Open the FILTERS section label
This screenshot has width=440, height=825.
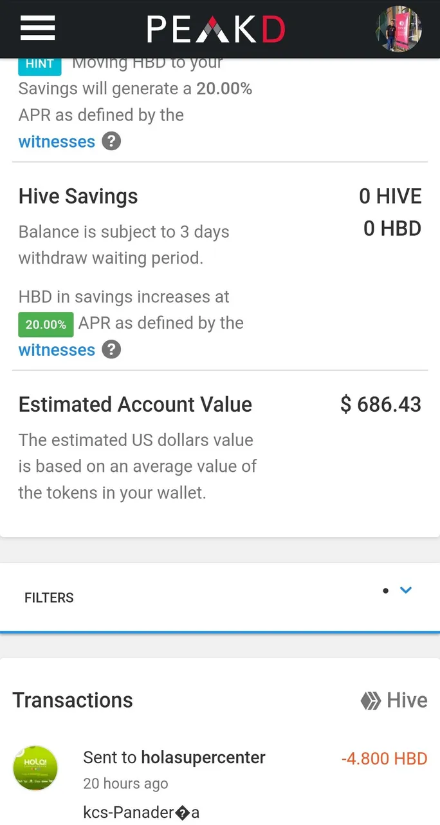click(x=49, y=597)
